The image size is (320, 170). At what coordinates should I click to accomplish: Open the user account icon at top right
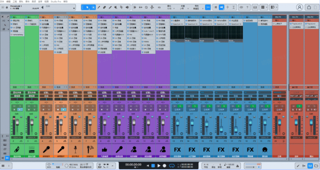(299, 7)
